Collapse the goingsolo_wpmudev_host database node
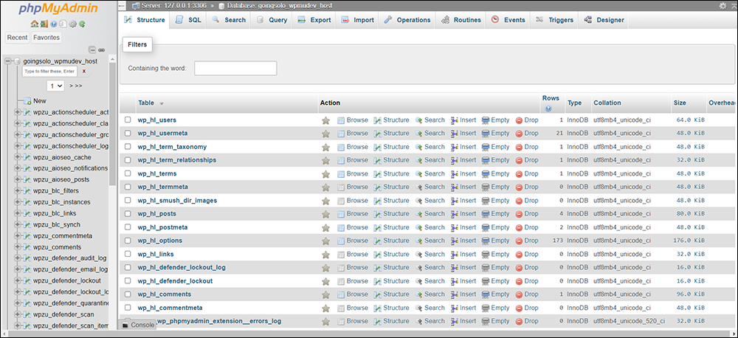738x338 pixels. click(7, 61)
